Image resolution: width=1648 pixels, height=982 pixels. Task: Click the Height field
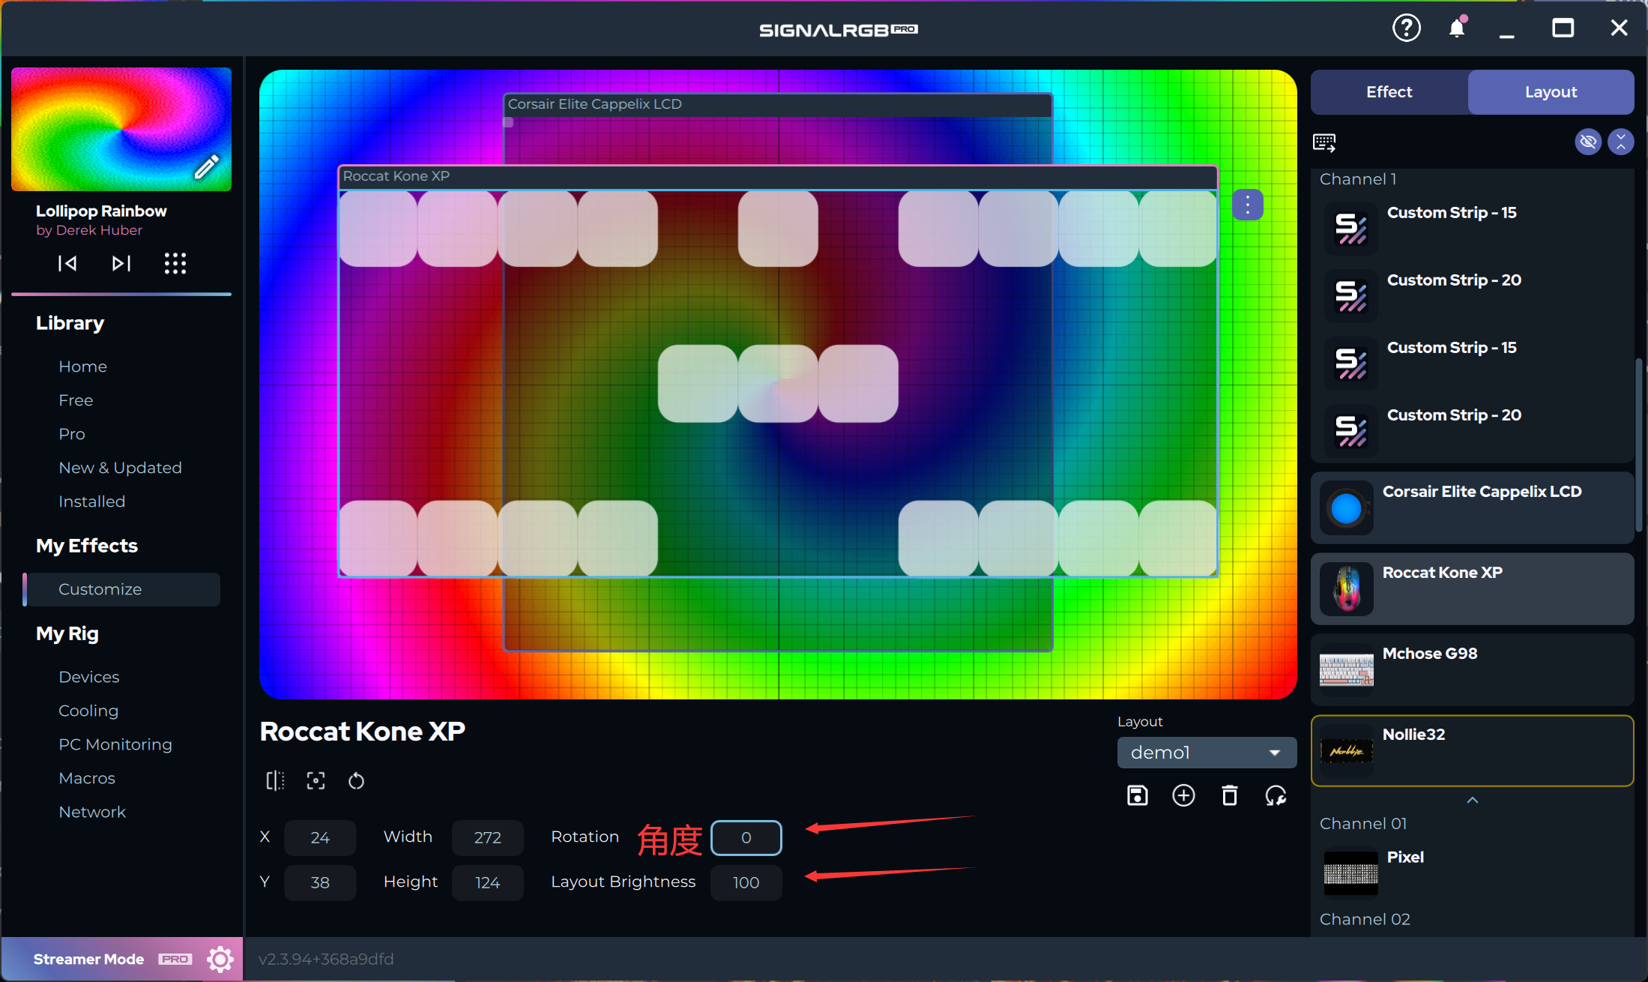(x=487, y=882)
